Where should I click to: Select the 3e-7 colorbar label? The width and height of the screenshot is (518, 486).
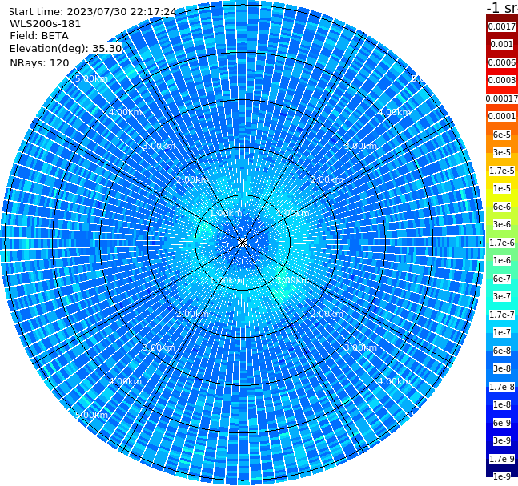point(502,296)
